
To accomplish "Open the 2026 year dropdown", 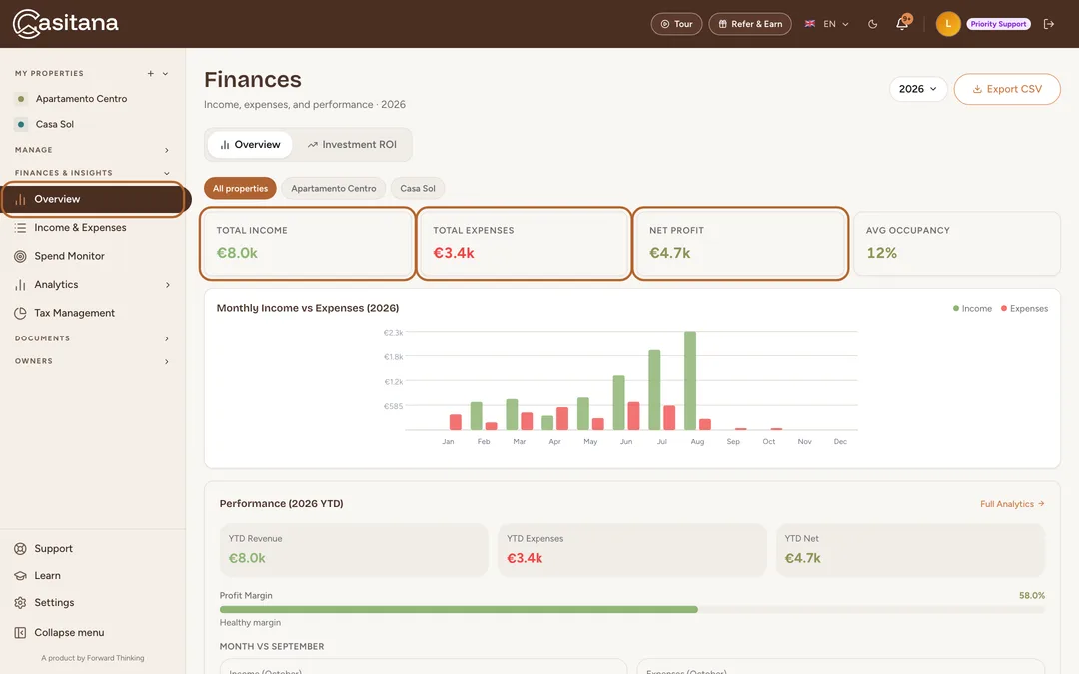I will pos(918,89).
